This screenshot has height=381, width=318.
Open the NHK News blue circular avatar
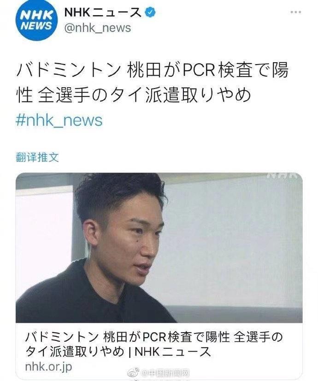pyautogui.click(x=37, y=20)
